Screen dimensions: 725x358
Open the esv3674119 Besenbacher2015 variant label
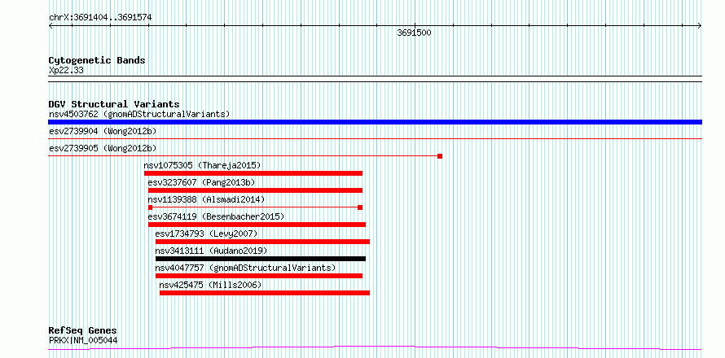click(216, 216)
